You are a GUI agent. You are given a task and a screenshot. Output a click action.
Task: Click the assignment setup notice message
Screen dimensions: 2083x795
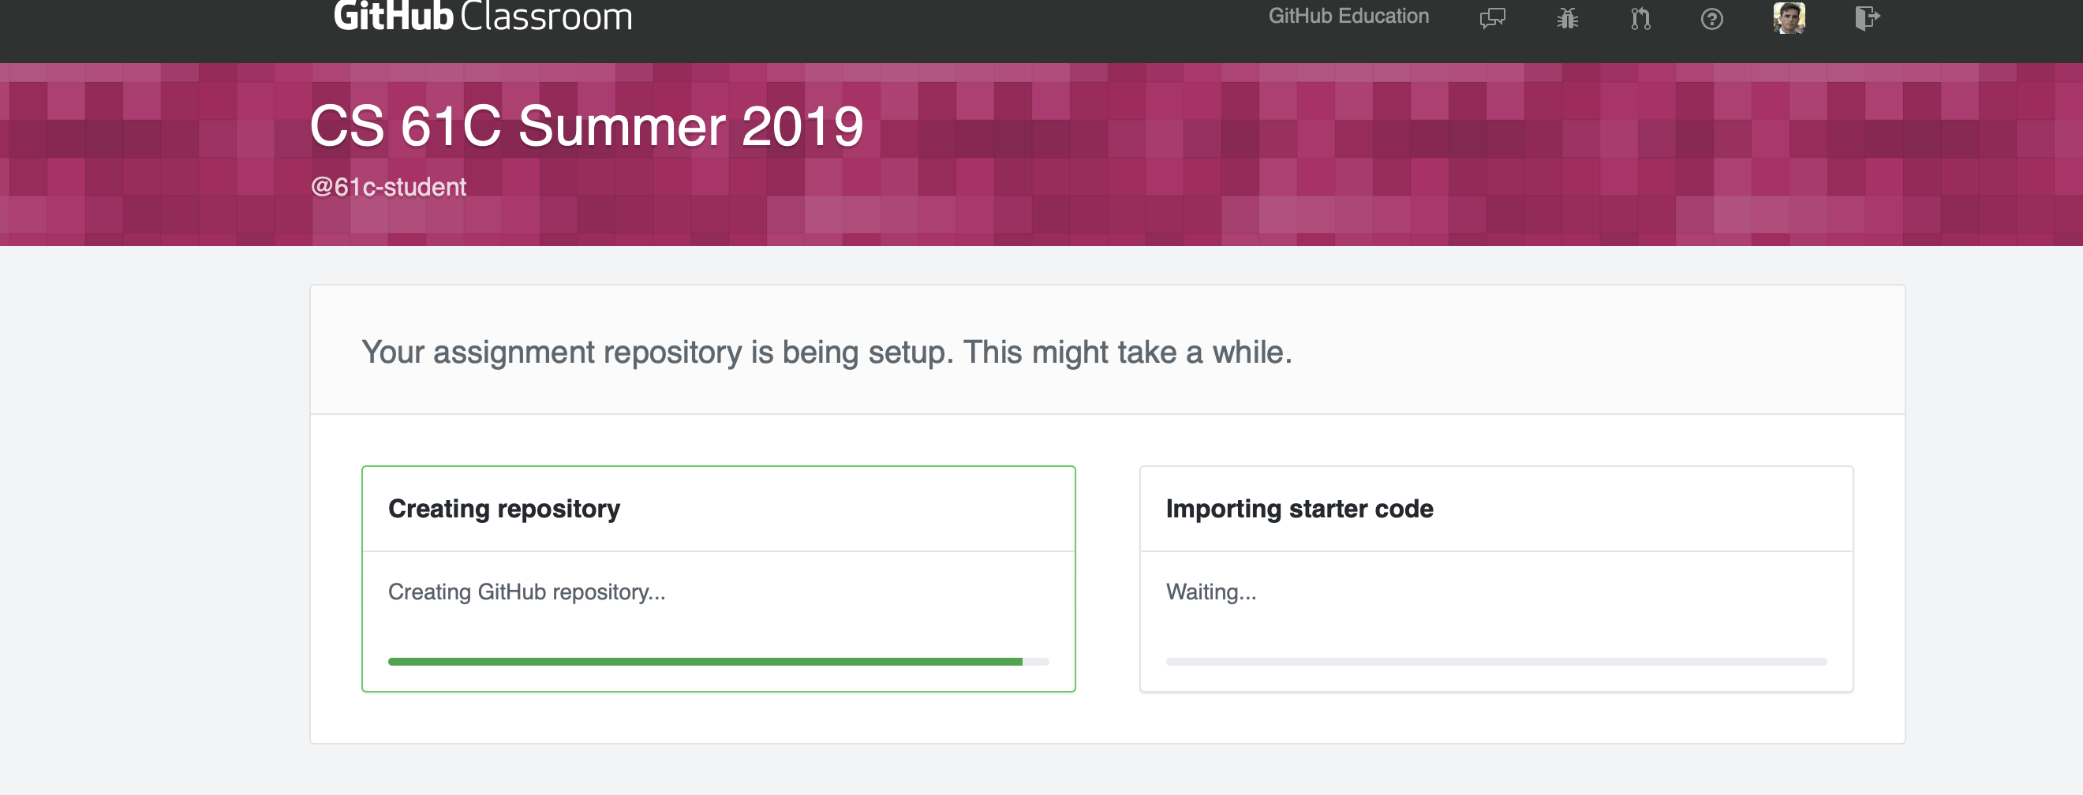point(825,352)
